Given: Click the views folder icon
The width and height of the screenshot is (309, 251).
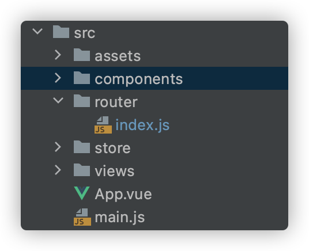Looking at the screenshot, I should [x=82, y=170].
